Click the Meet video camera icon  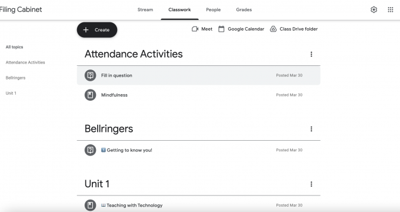pyautogui.click(x=195, y=29)
